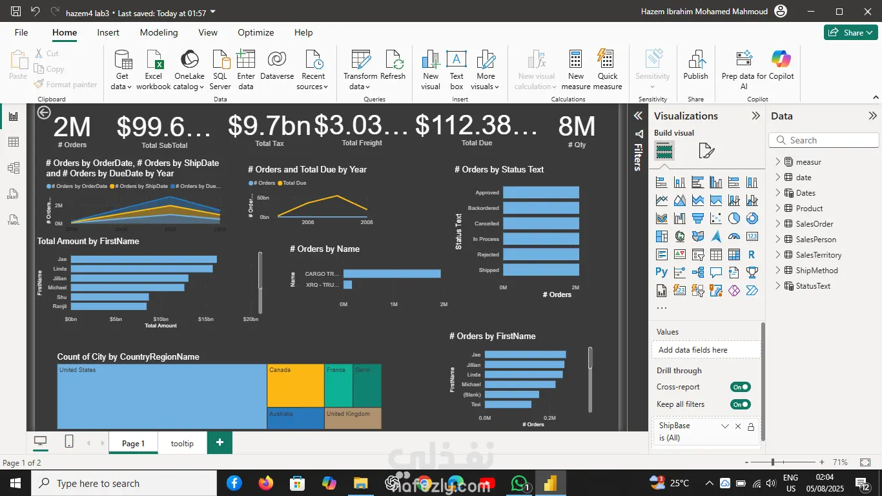Toggle the Cross-report drill through switch
The height and width of the screenshot is (496, 882).
[x=740, y=387]
